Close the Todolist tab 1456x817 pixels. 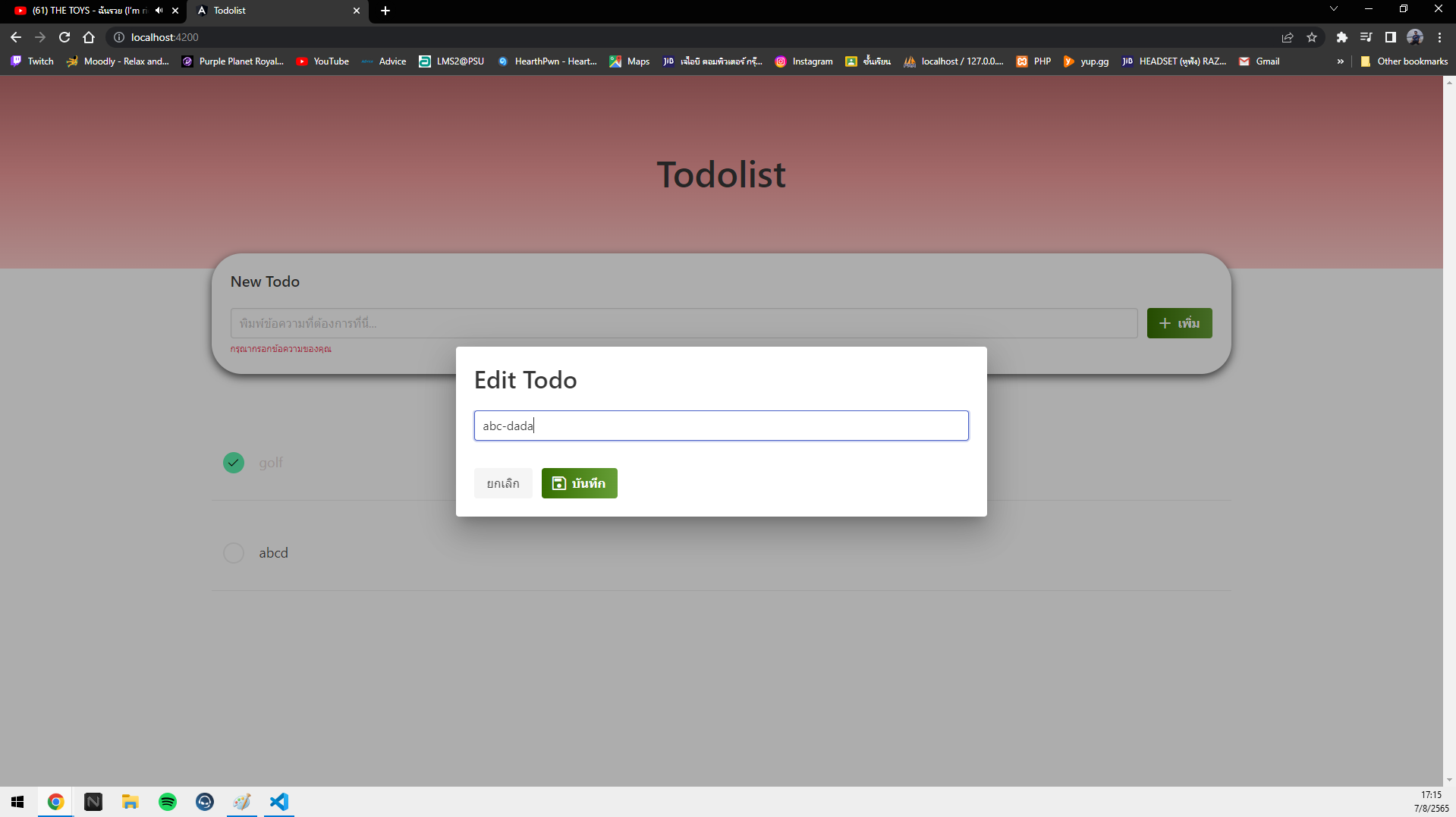click(356, 11)
